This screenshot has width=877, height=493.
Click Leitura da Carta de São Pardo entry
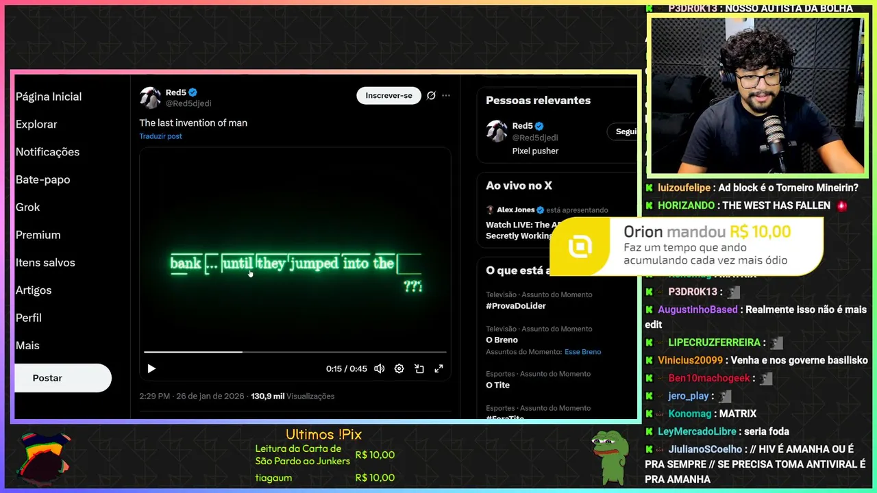point(325,455)
